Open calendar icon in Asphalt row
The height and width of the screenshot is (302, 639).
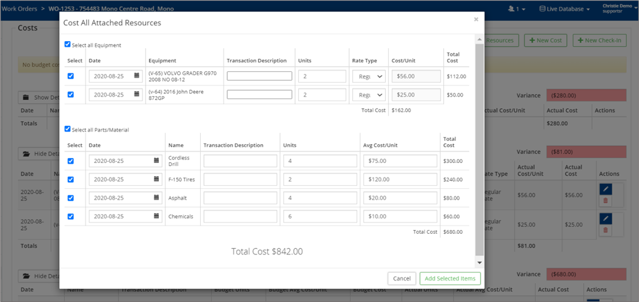point(156,198)
